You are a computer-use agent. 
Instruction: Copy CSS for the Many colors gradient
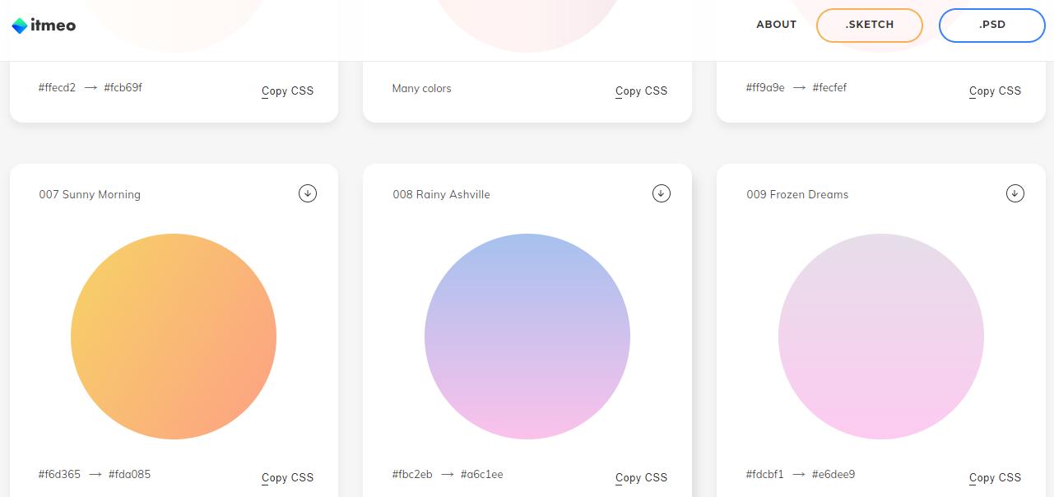point(641,91)
